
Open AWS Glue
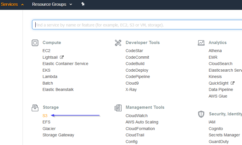click(x=218, y=96)
